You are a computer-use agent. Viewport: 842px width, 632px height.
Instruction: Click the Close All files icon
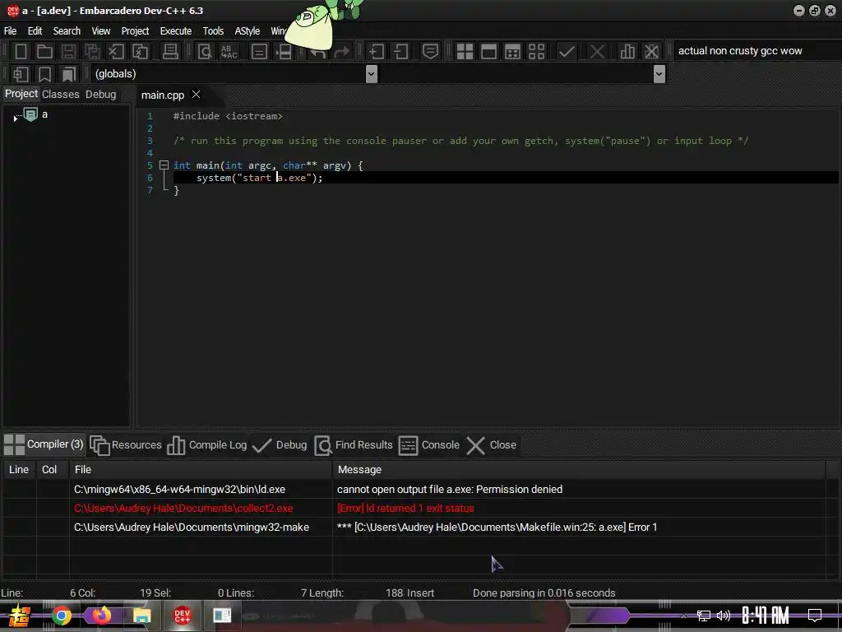140,52
